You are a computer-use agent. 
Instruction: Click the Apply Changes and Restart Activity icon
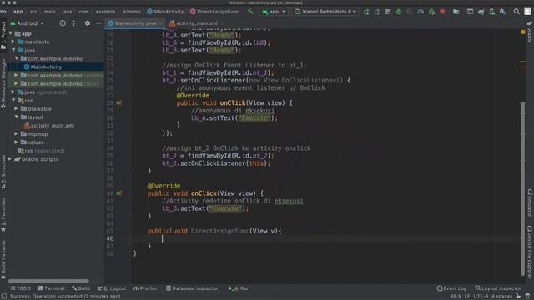pyautogui.click(x=377, y=12)
